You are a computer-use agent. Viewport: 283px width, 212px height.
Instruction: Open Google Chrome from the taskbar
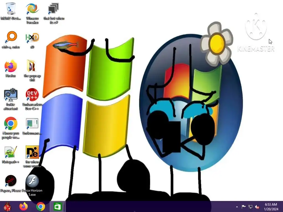pos(41,206)
